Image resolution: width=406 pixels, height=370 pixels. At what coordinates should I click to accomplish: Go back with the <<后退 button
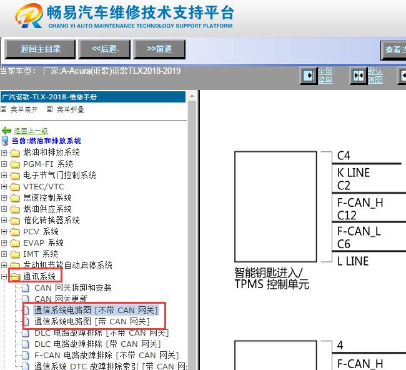pos(104,49)
